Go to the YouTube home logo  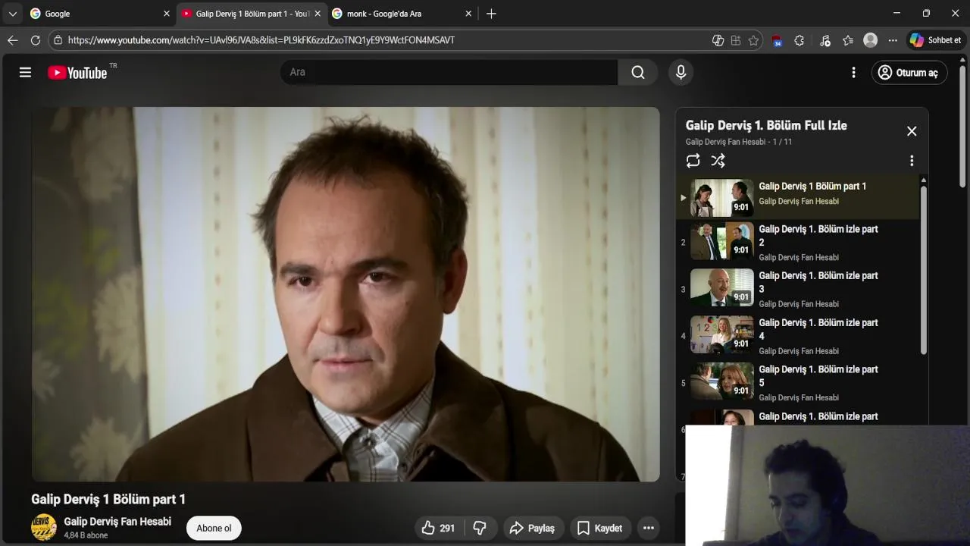[77, 73]
